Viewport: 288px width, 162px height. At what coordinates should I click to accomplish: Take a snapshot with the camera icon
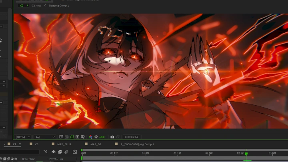(112, 137)
